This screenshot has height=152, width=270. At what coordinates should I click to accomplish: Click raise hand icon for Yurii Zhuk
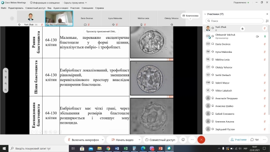coord(243,29)
